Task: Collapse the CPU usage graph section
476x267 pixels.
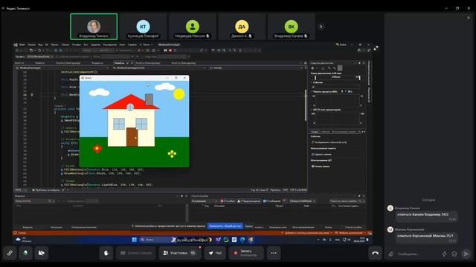Action: pyautogui.click(x=312, y=110)
